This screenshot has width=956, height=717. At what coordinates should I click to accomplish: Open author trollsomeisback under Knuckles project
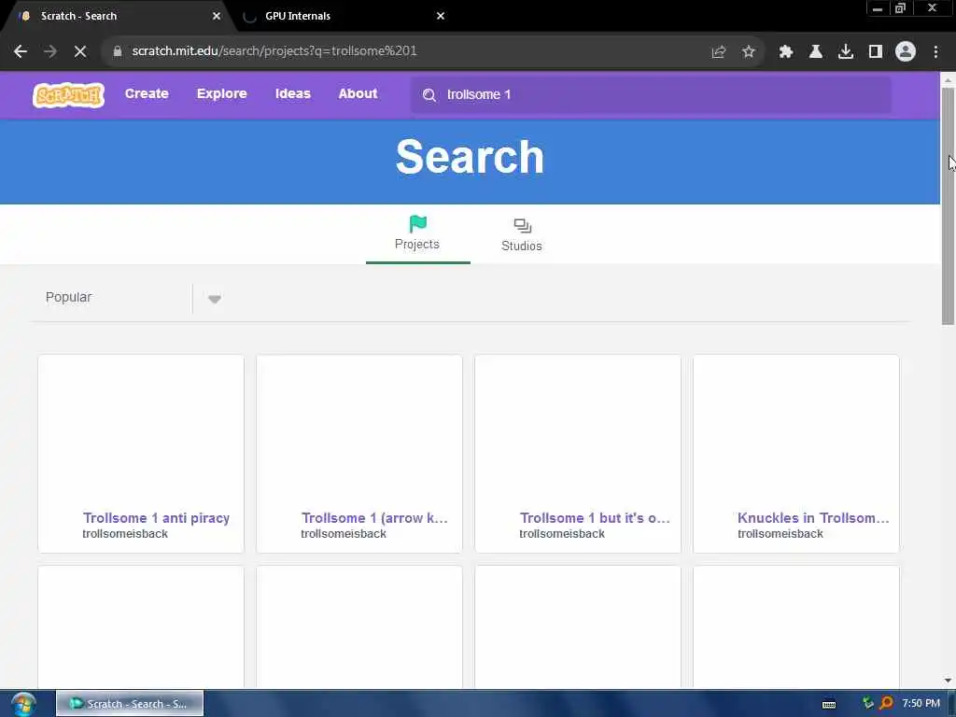click(x=780, y=533)
